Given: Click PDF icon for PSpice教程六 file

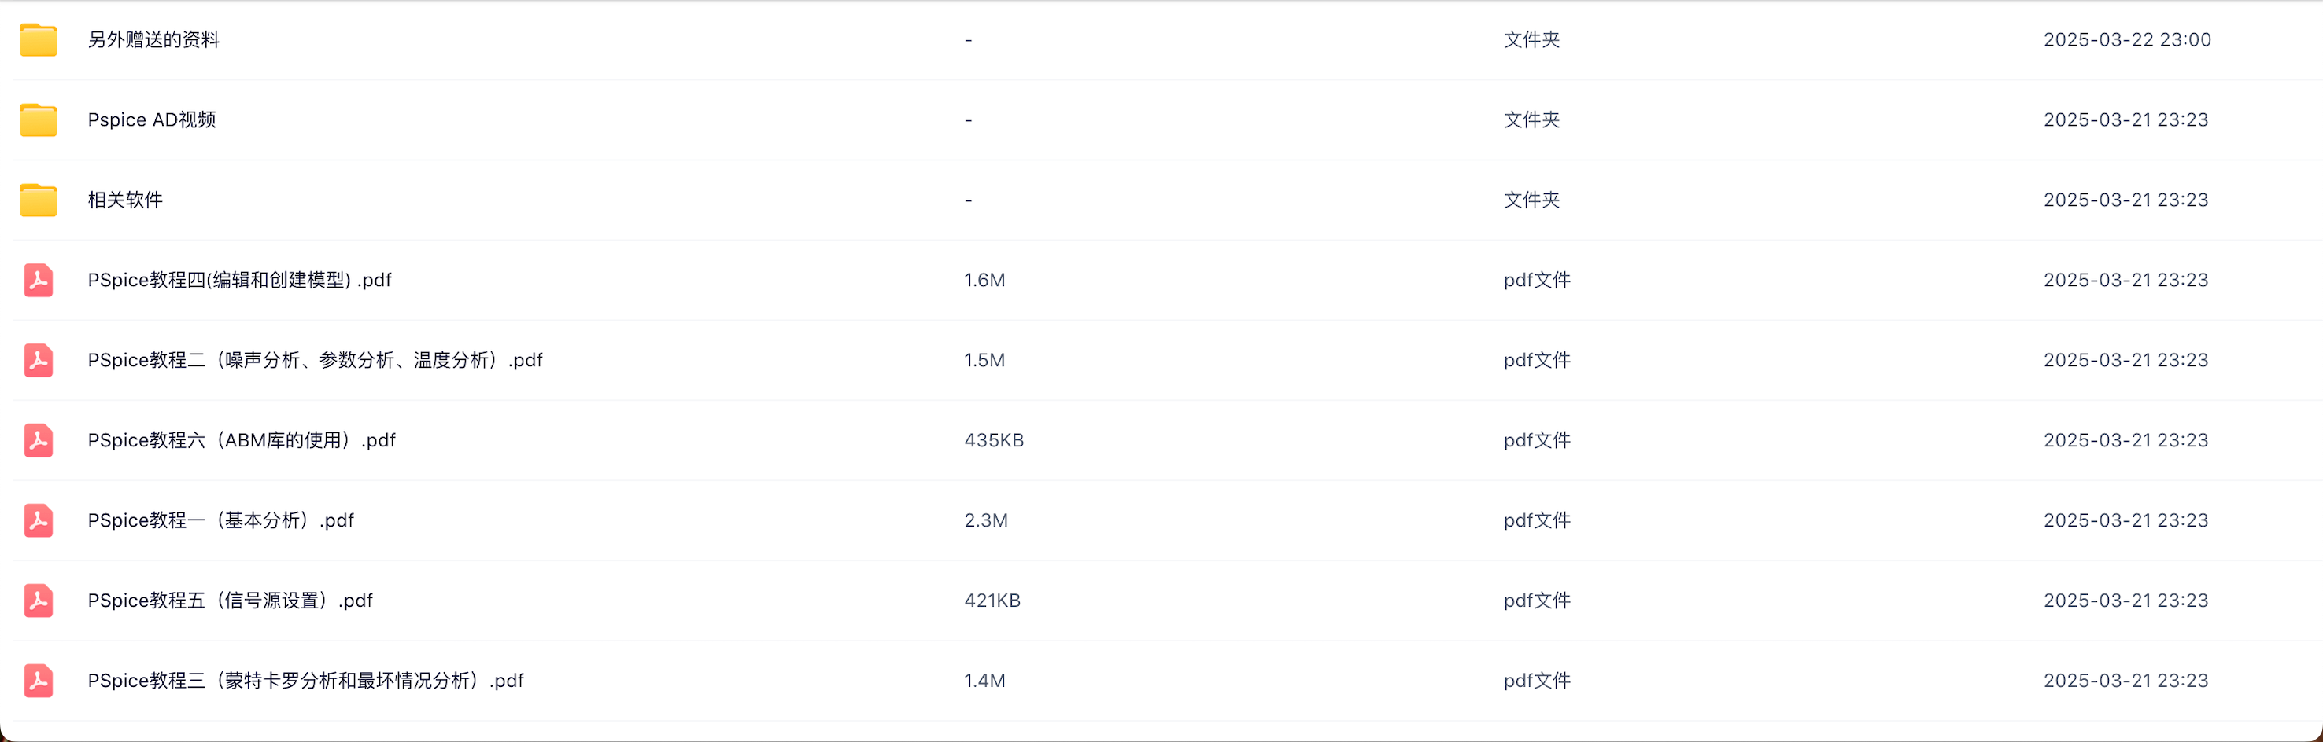Looking at the screenshot, I should [38, 440].
